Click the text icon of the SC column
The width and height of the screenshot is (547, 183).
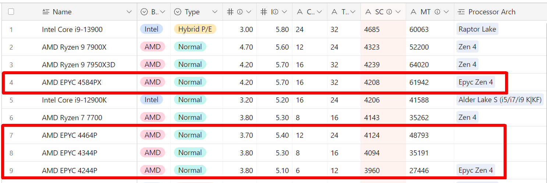tap(368, 12)
